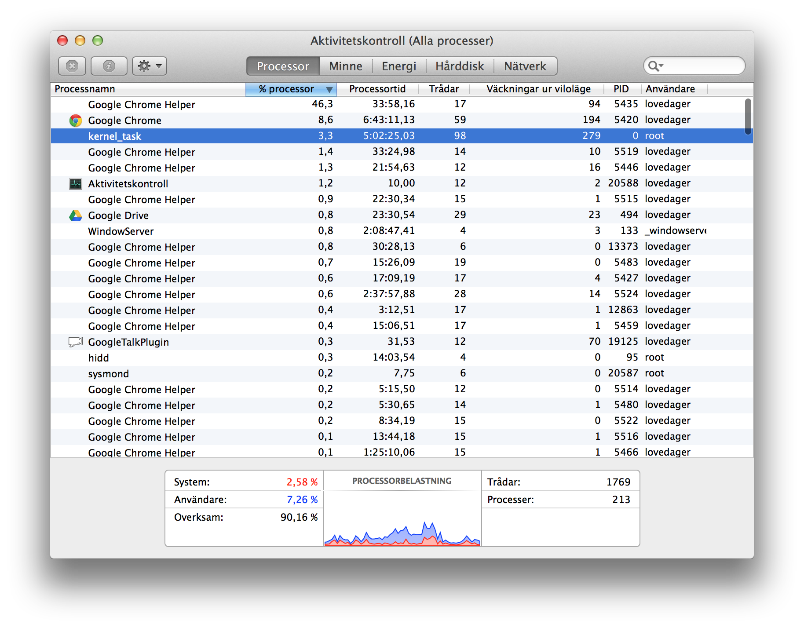Screen dimensions: 804x628
Task: Select the Google Drive process name
Action: point(118,215)
